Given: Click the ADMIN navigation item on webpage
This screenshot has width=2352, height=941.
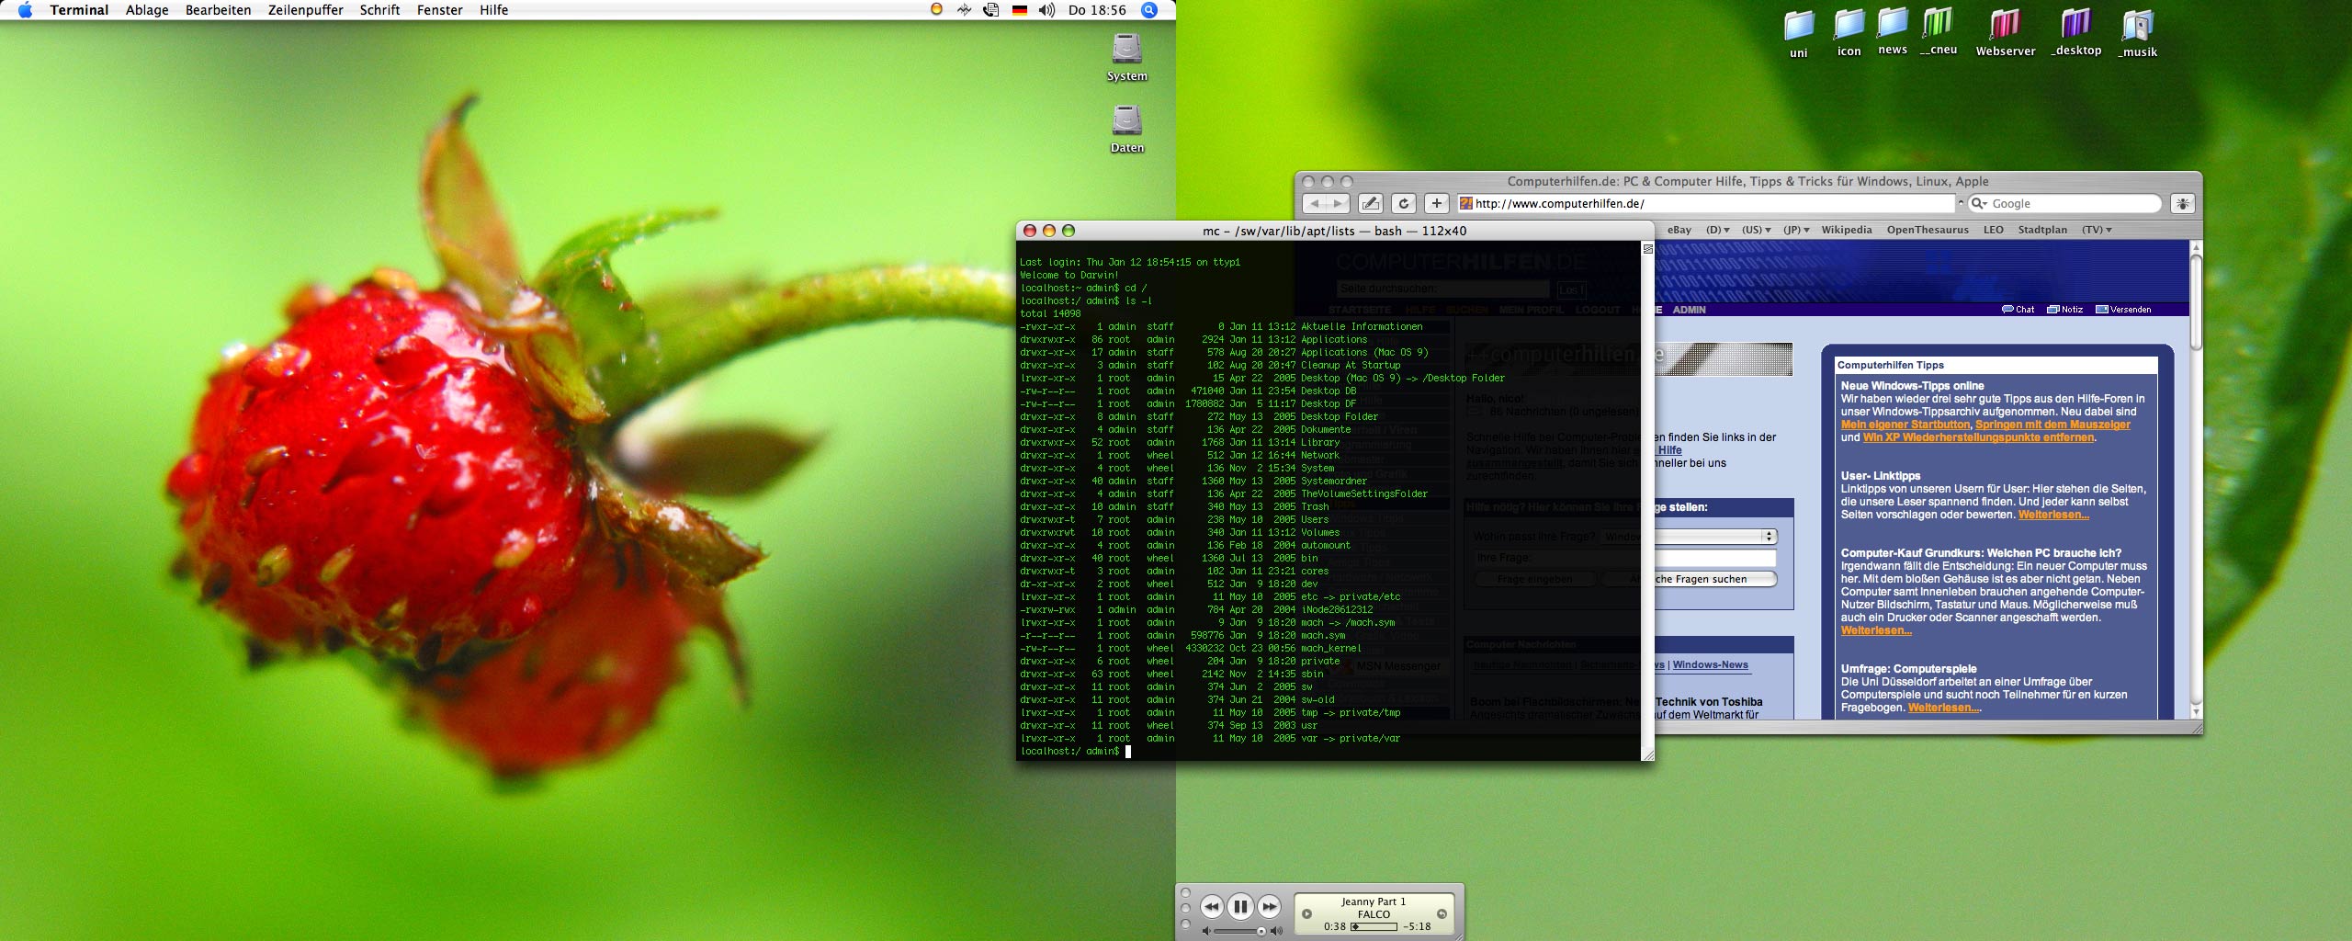Looking at the screenshot, I should [x=1689, y=310].
